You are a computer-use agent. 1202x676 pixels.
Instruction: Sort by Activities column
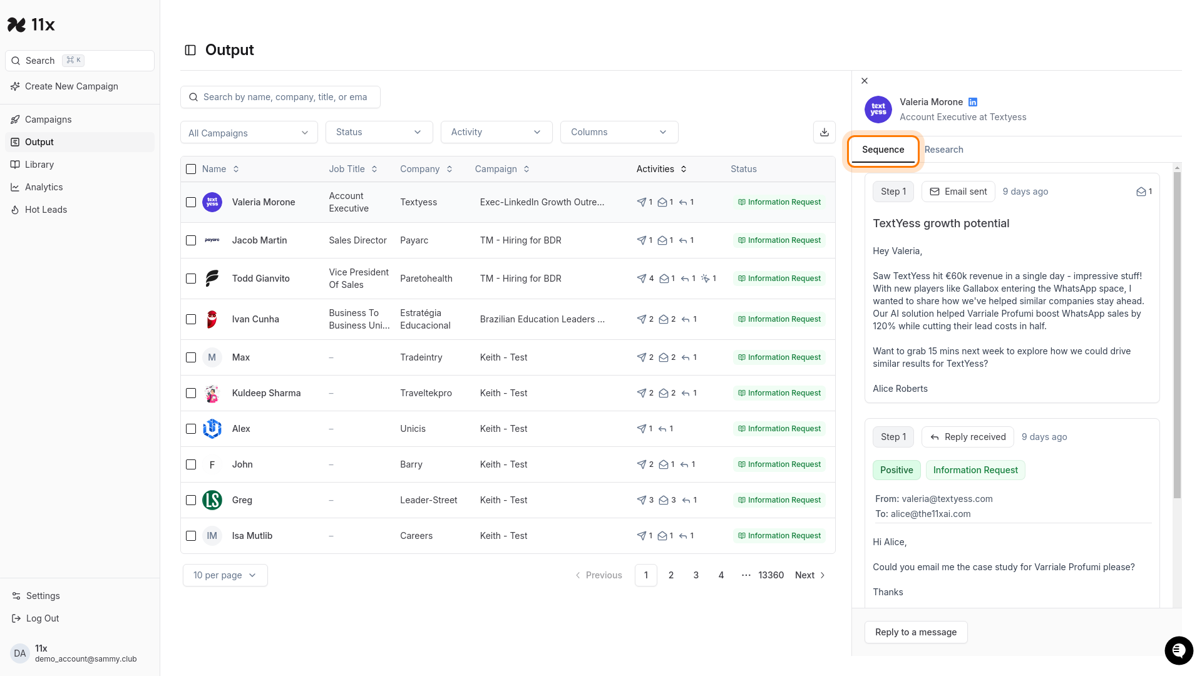pos(662,169)
